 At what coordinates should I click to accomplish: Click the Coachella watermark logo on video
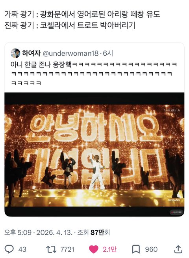coord(172,110)
